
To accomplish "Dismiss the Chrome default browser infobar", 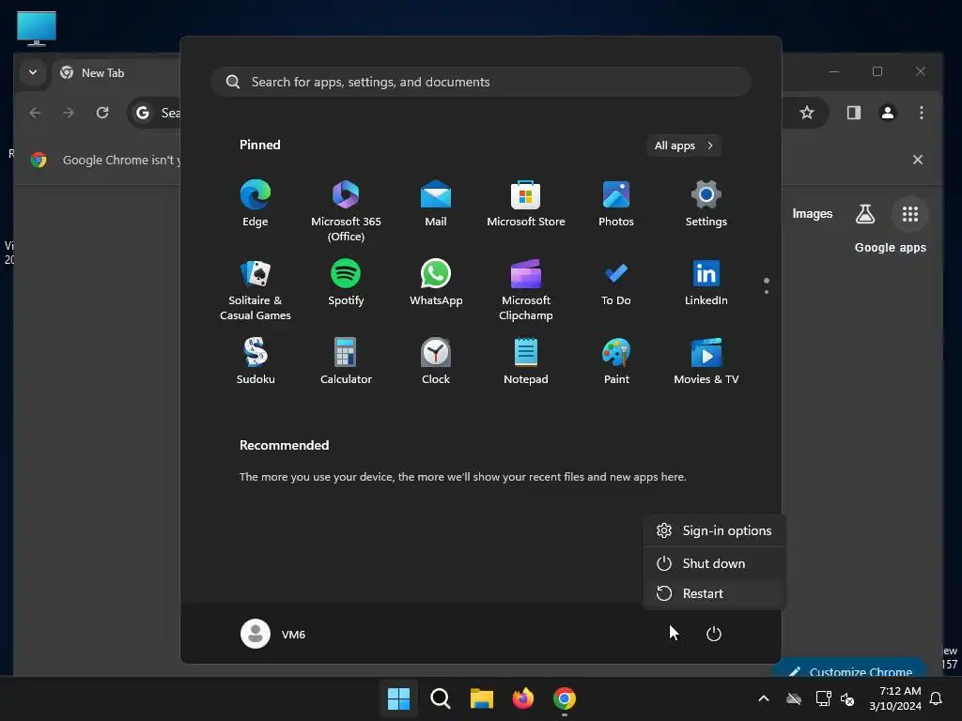I will click(918, 160).
